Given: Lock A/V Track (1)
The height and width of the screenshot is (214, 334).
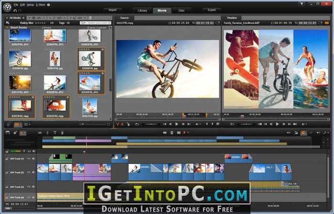Looking at the screenshot, I should [7, 159].
